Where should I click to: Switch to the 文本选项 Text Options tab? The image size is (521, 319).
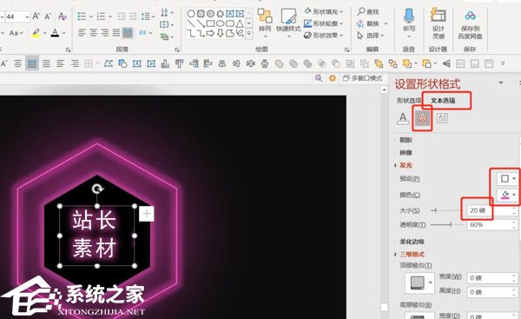pos(443,101)
